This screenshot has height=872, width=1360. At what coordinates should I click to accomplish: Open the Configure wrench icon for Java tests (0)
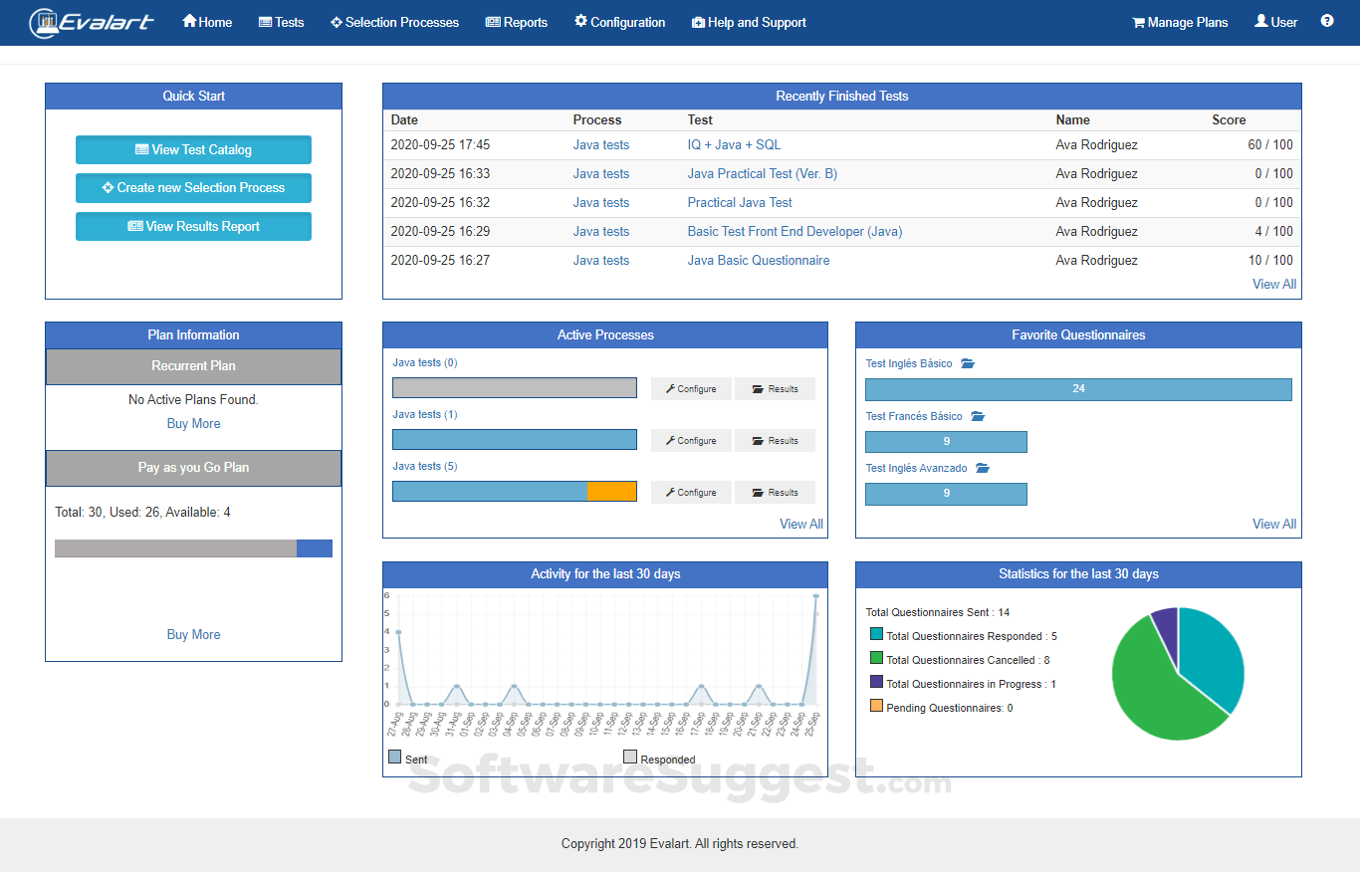click(671, 388)
